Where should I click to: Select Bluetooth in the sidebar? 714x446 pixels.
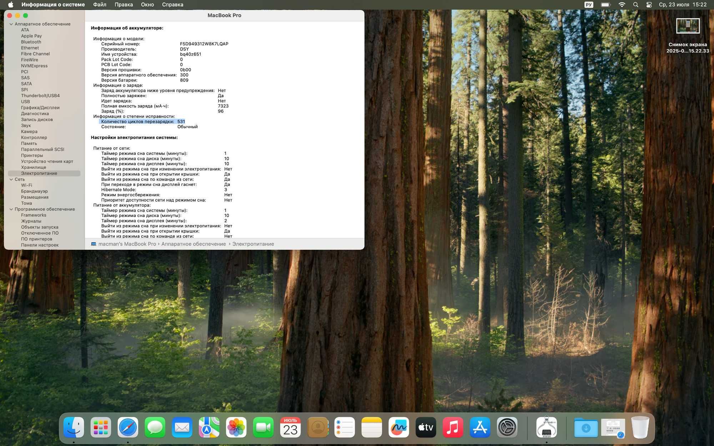tap(31, 42)
